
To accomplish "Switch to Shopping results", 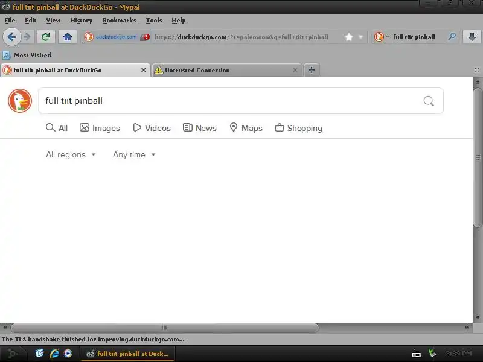I will [298, 128].
